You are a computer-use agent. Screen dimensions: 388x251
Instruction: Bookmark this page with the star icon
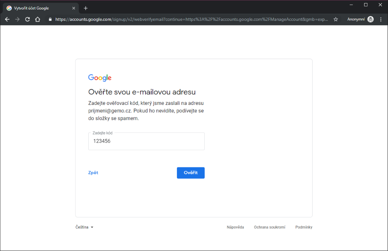(336, 19)
